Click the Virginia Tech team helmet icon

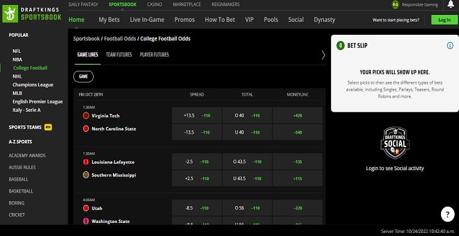coord(86,116)
